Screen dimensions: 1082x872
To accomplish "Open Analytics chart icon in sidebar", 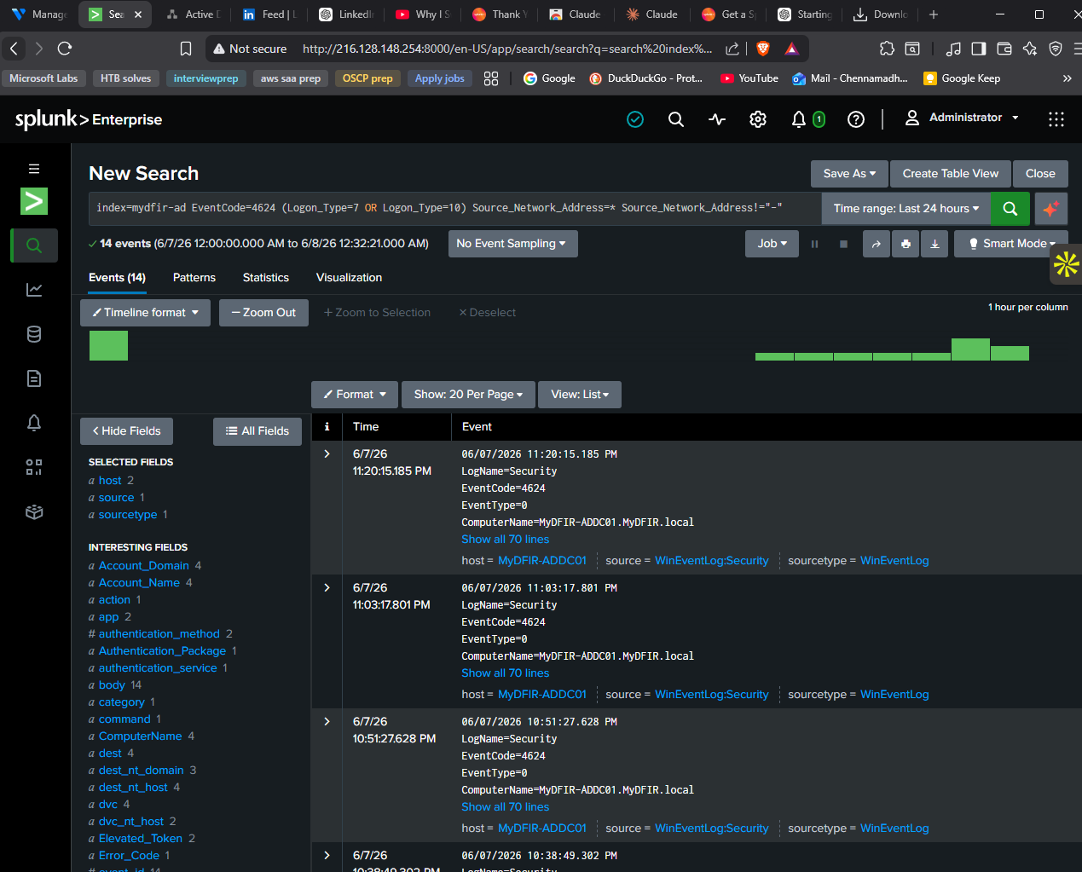I will 34,290.
